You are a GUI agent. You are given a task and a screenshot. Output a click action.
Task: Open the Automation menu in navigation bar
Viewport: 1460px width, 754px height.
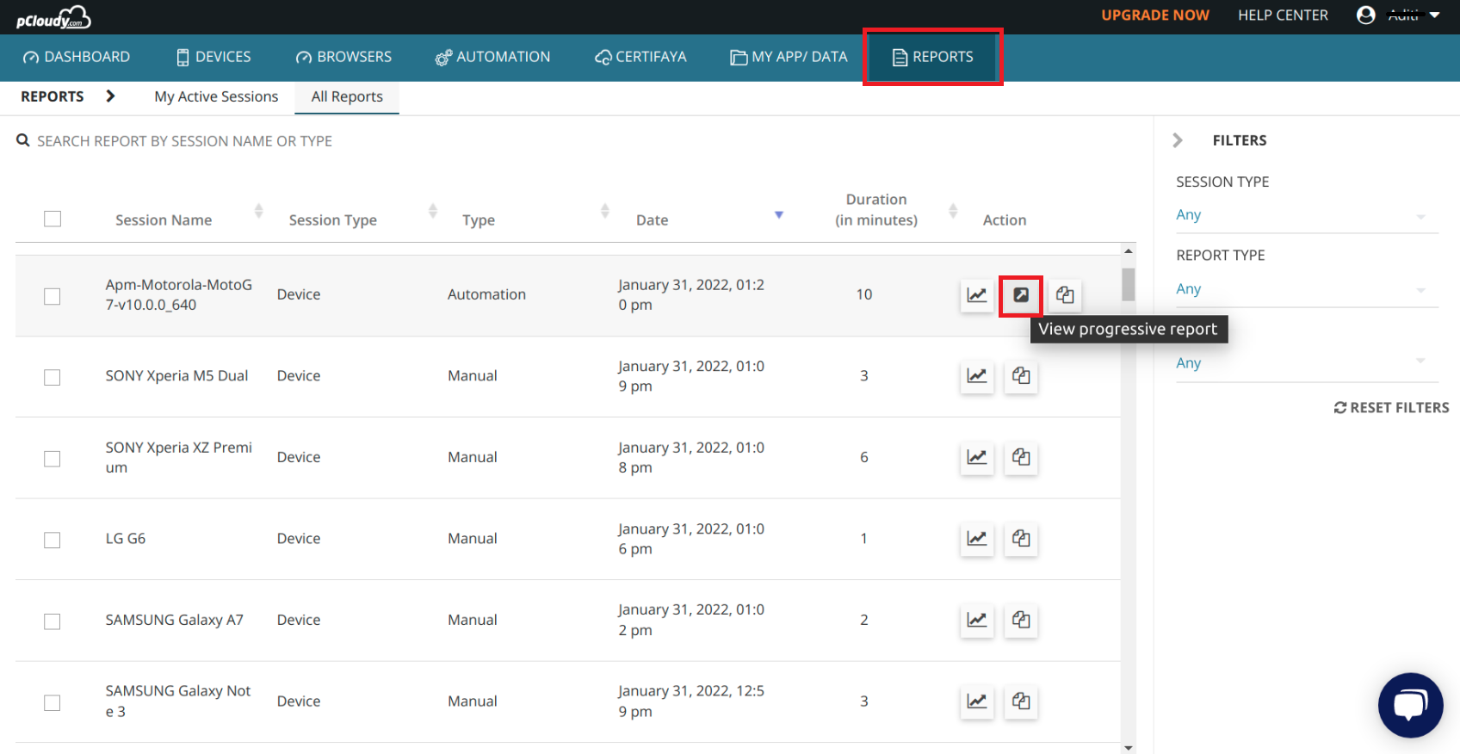(492, 57)
